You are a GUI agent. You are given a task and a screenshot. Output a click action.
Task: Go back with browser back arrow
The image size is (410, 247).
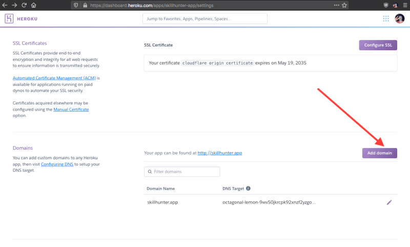(x=5, y=5)
